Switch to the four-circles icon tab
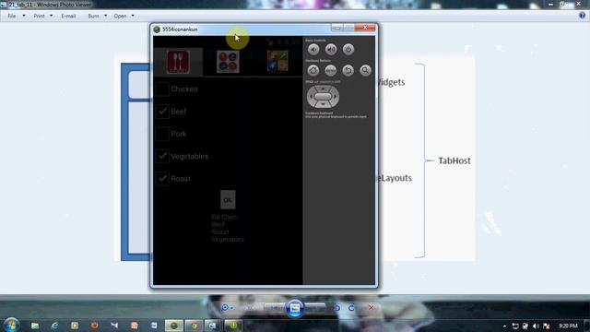The width and height of the screenshot is (590, 332). tap(228, 62)
